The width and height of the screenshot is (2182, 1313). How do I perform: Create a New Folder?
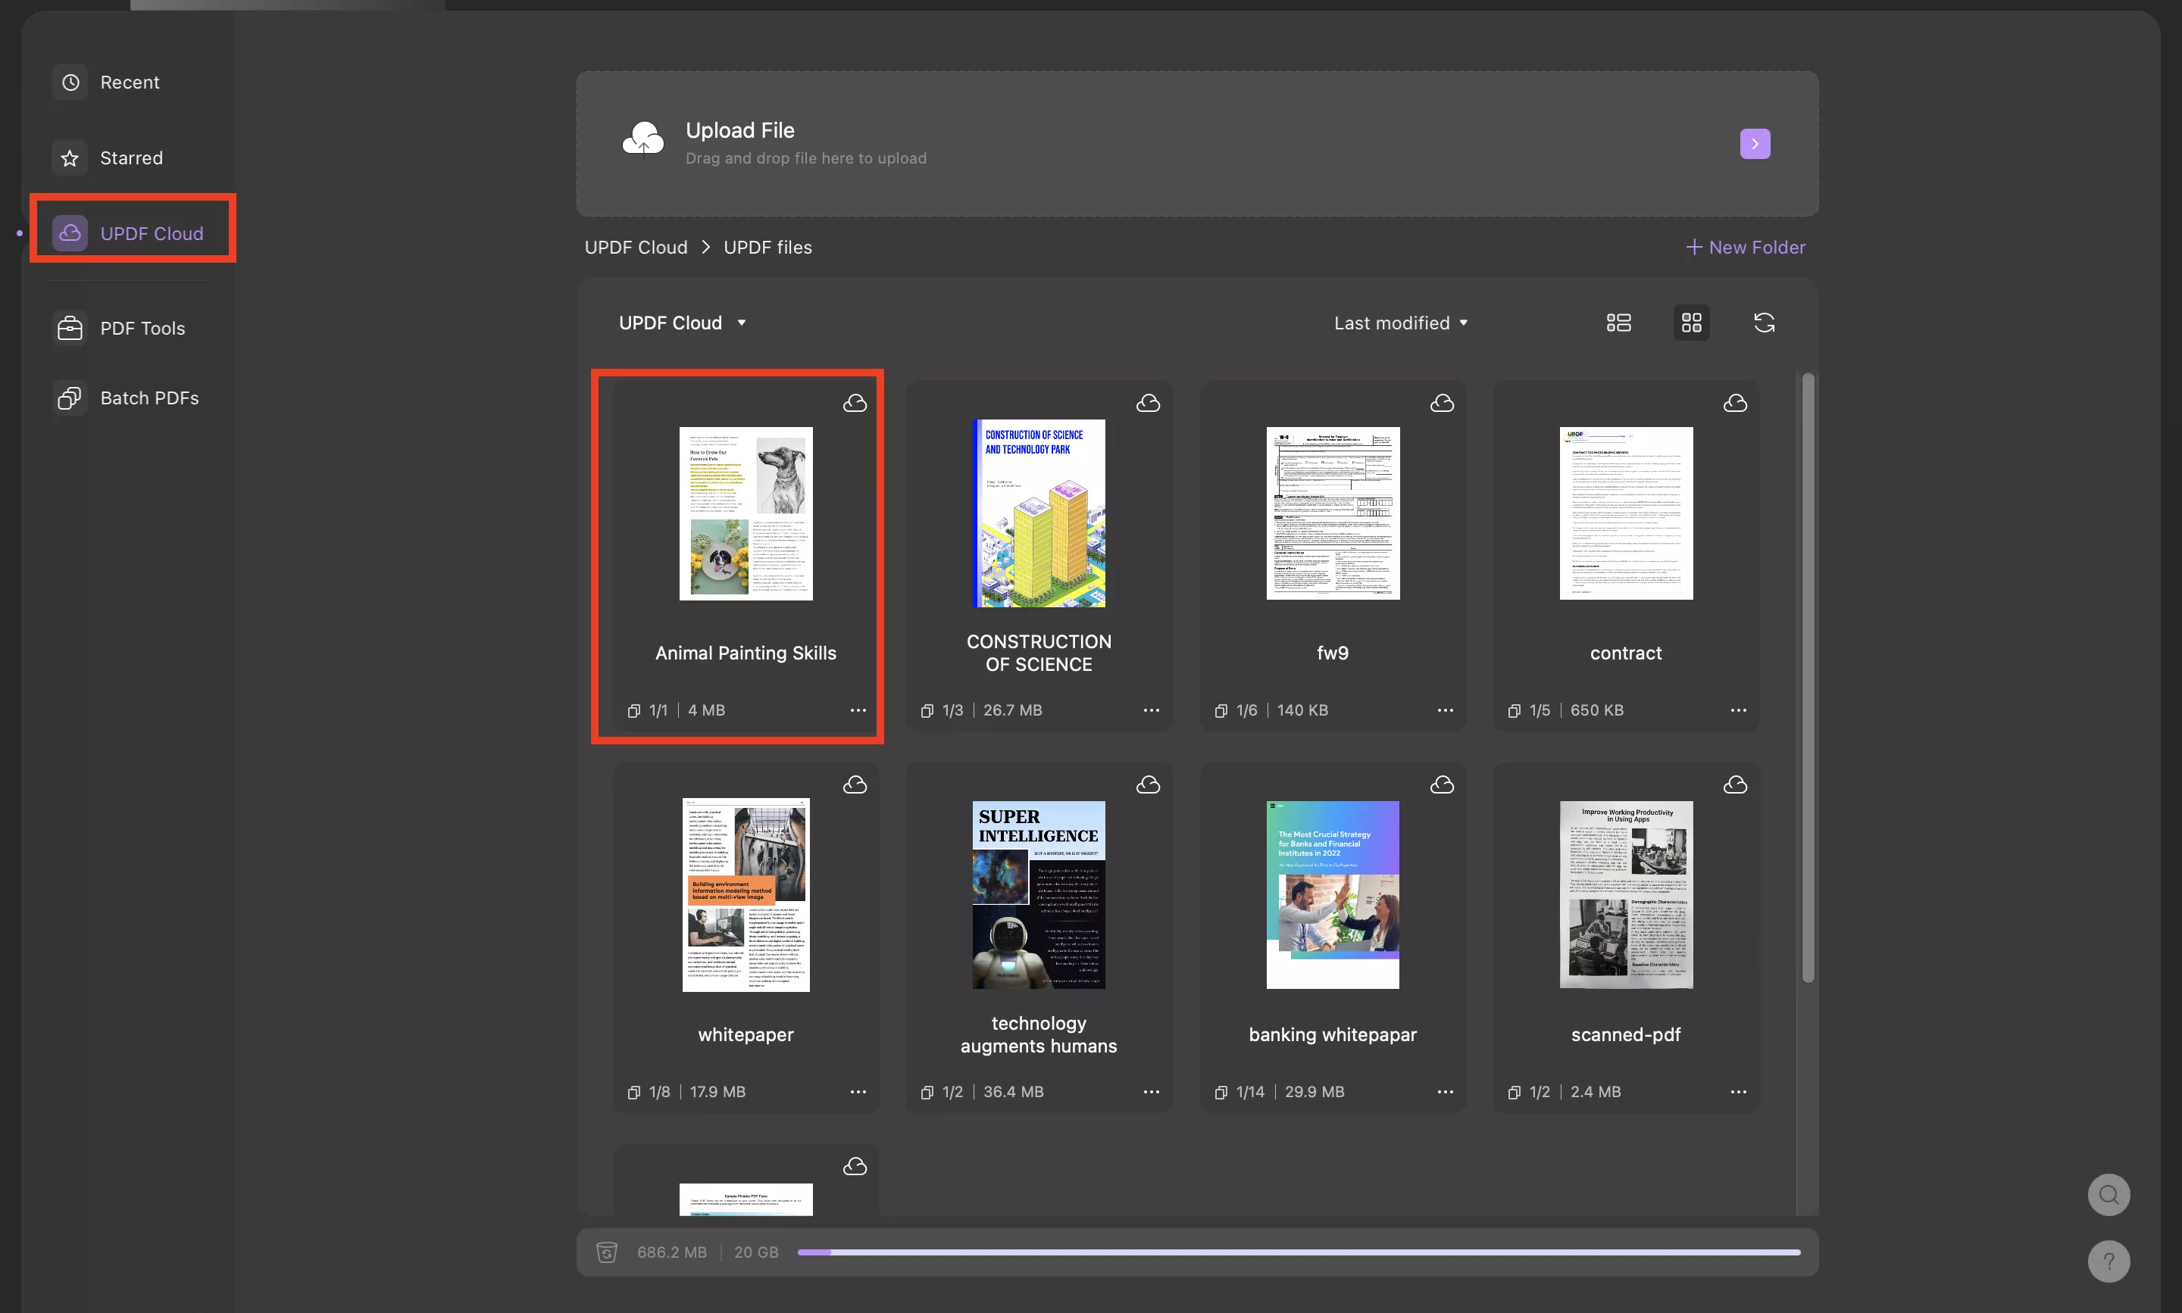(x=1745, y=247)
